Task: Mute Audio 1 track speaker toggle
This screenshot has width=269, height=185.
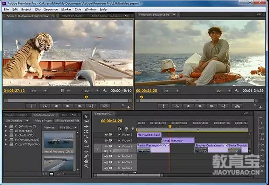Action: click(x=106, y=156)
